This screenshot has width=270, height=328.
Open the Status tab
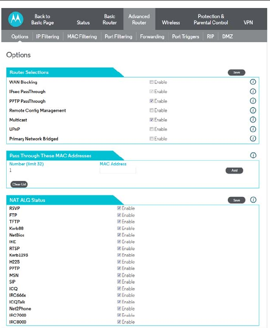pos(83,22)
